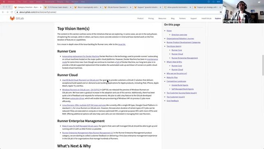Close the Support git strategy tab
Image resolution: width=264 pixels, height=149 pixels.
tap(220, 7)
